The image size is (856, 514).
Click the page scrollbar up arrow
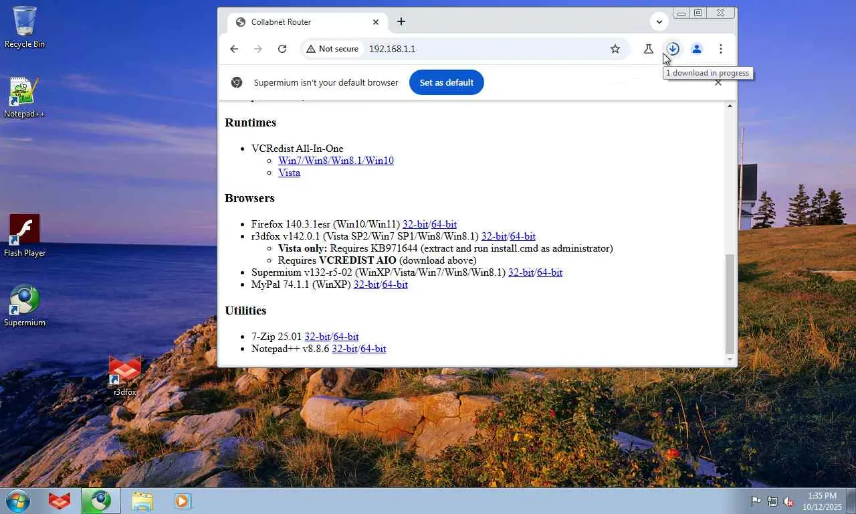point(730,106)
